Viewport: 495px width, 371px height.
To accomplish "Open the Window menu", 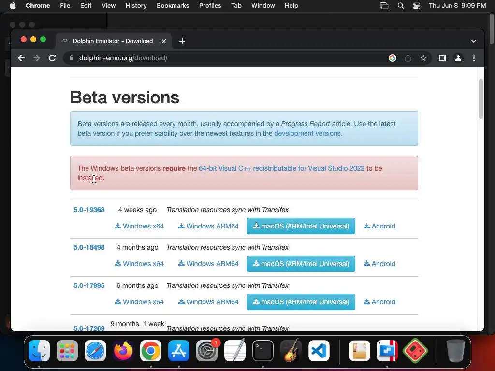I will tap(263, 6).
